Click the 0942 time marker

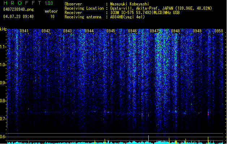46,31
